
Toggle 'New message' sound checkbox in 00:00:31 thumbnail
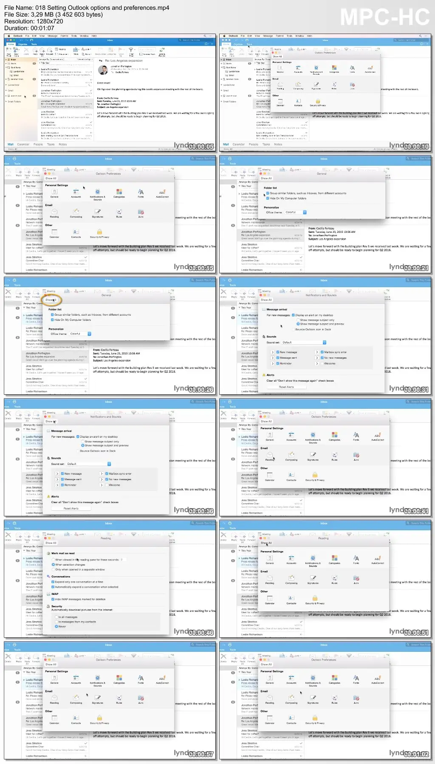278,352
